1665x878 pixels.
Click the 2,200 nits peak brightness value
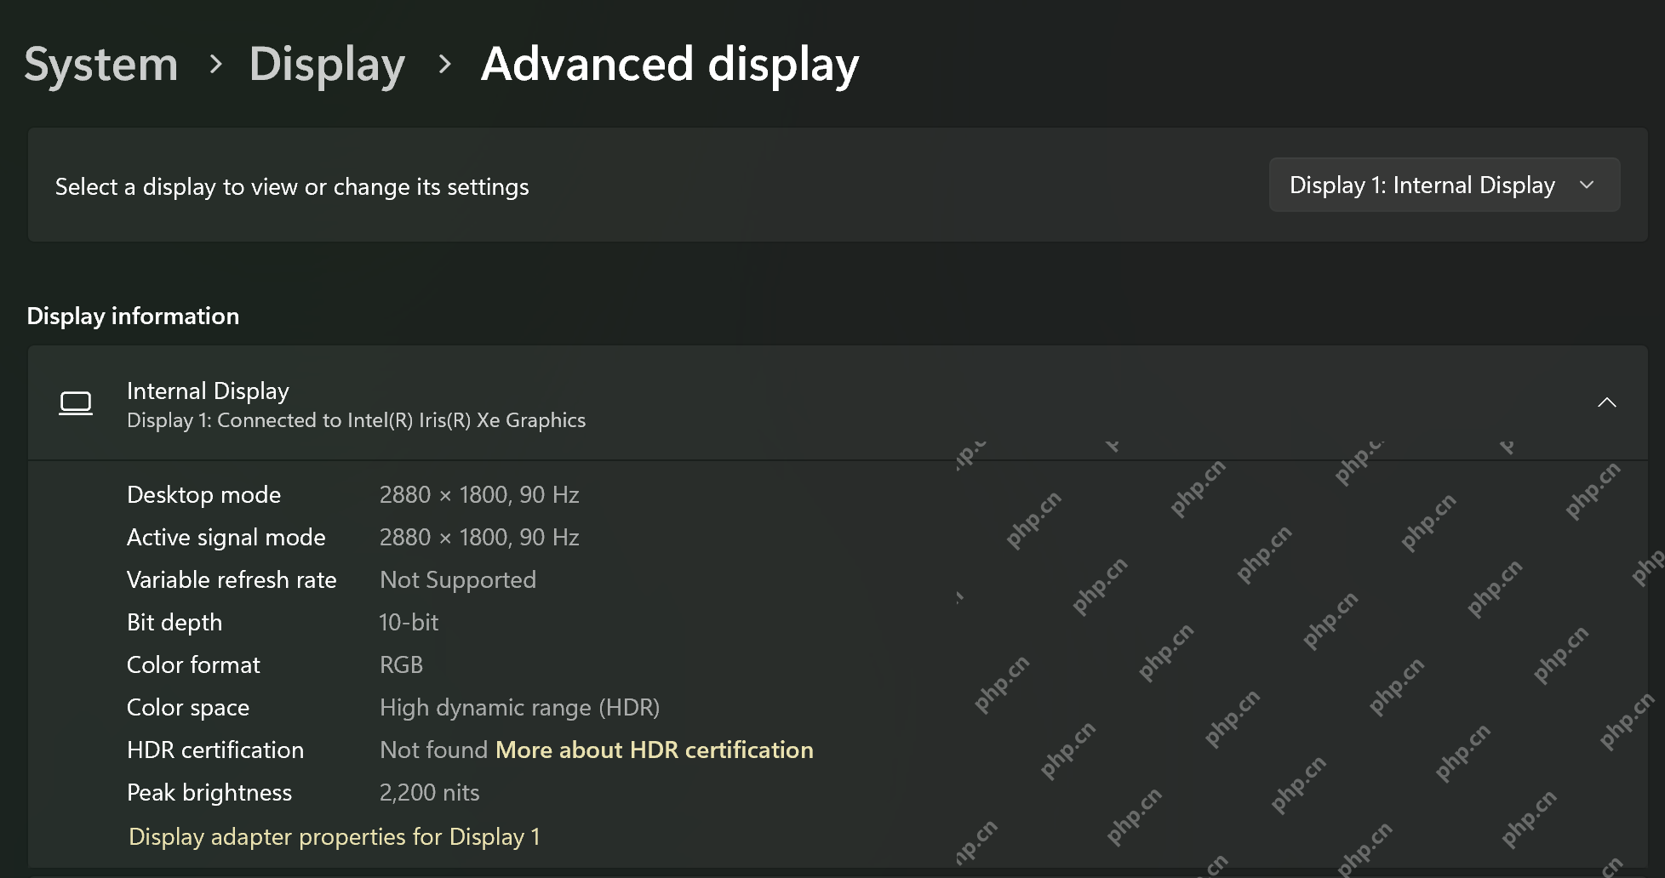pyautogui.click(x=429, y=792)
